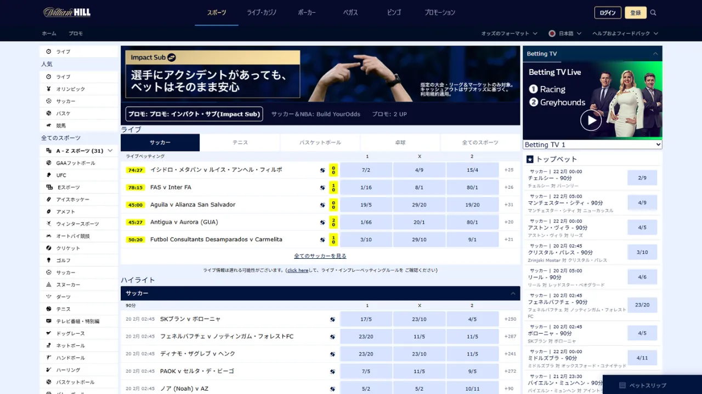
Task: Switch to the ライブ・カジノ top tab
Action: point(262,13)
